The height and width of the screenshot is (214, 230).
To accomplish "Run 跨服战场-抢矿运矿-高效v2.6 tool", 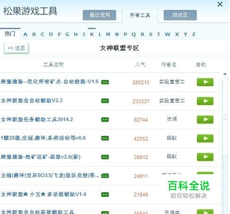I will tap(205, 157).
